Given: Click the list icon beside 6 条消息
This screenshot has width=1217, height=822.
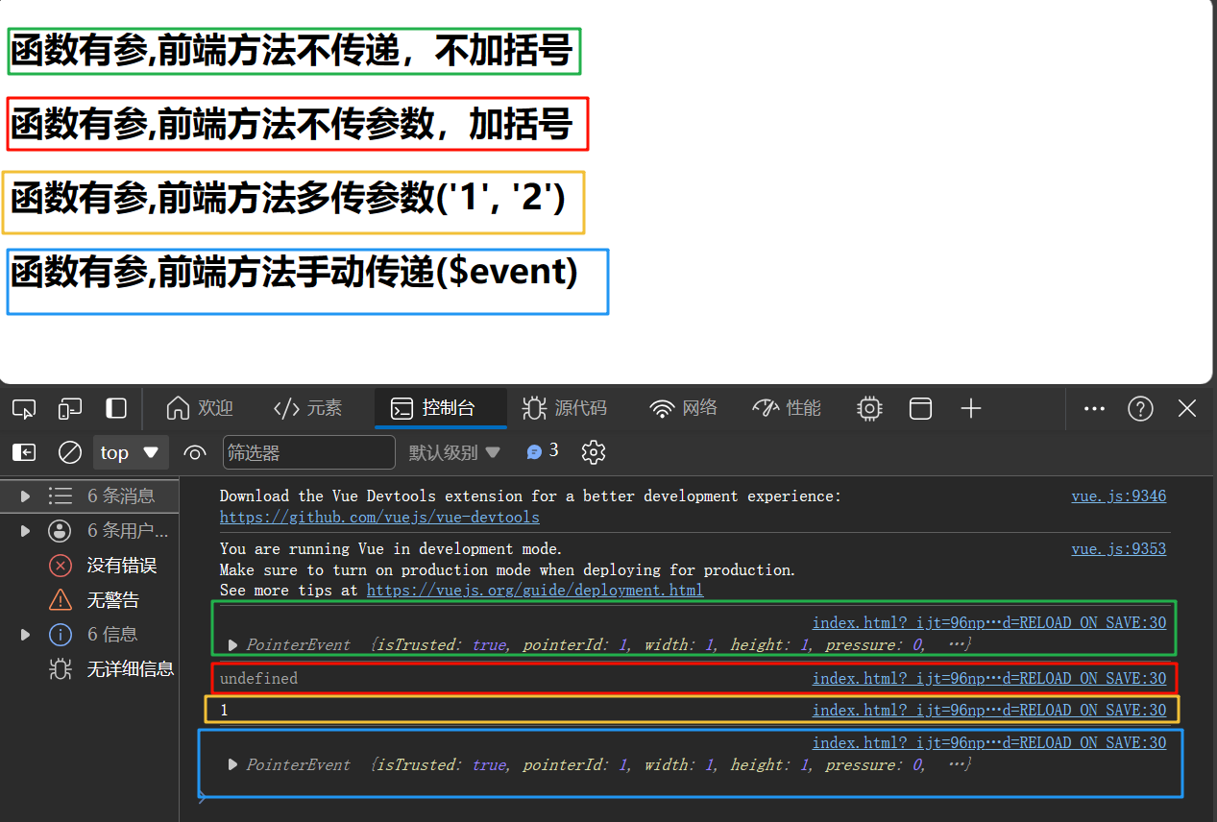Looking at the screenshot, I should tap(61, 496).
